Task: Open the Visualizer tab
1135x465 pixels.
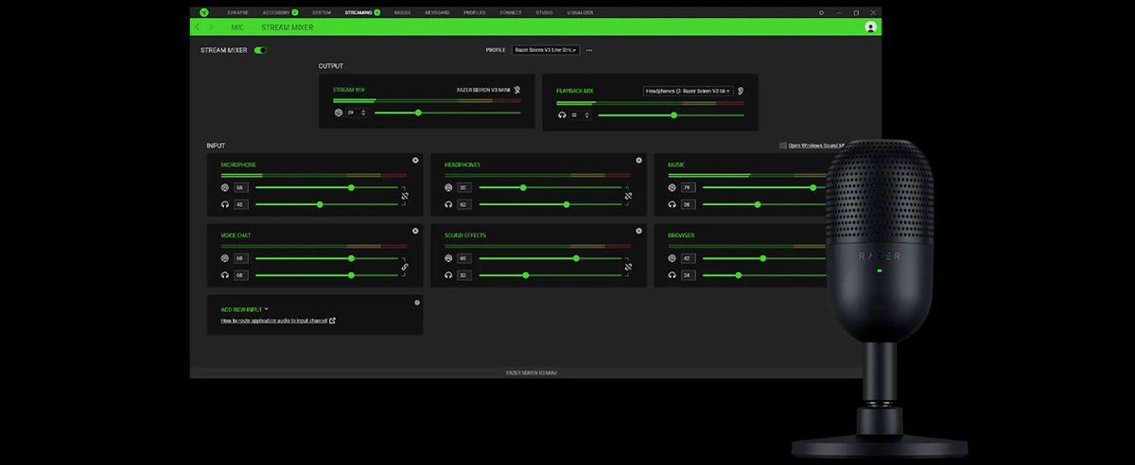Action: tap(580, 12)
